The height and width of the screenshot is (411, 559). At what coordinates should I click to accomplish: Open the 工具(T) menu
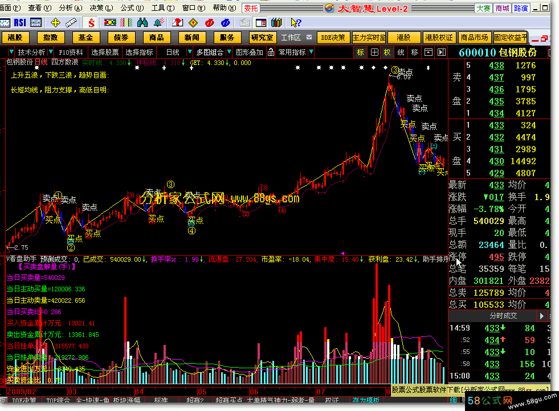click(163, 8)
